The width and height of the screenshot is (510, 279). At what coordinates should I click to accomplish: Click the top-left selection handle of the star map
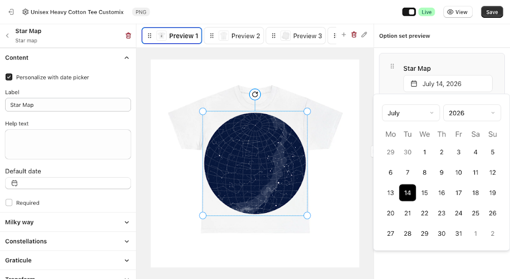coord(202,111)
